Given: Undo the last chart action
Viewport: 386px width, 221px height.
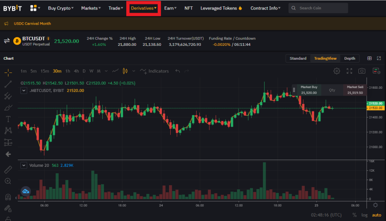Looking at the screenshot, I should (x=177, y=71).
